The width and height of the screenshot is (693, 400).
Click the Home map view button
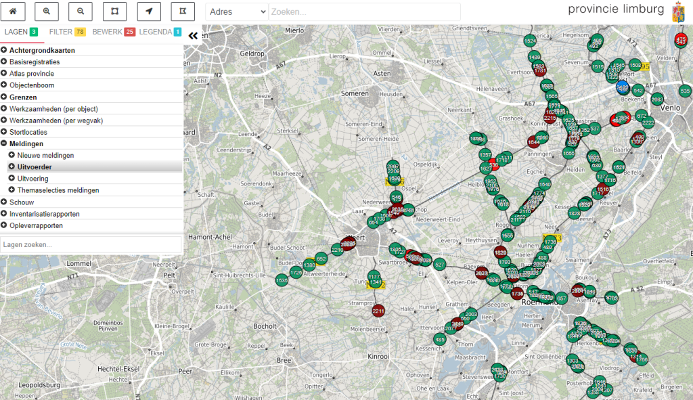pos(13,12)
